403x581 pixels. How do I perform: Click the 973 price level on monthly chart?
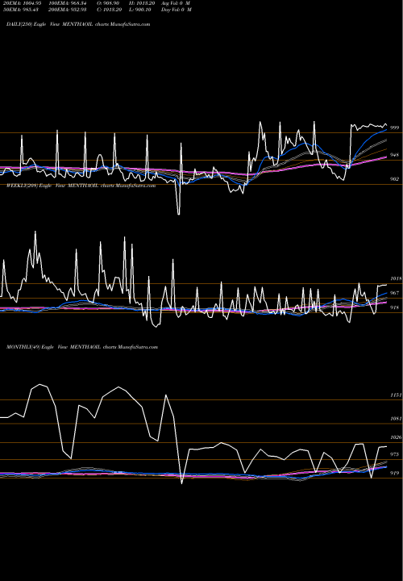pos(395,454)
